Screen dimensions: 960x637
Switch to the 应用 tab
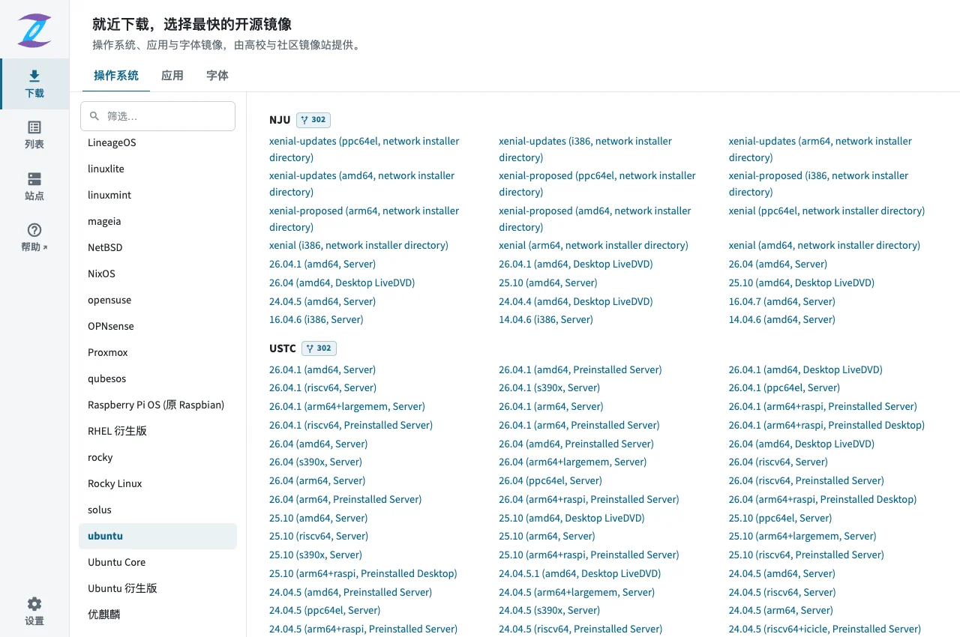172,76
